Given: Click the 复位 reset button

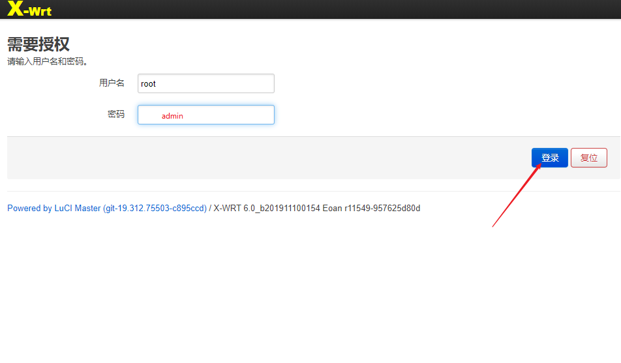Looking at the screenshot, I should pyautogui.click(x=589, y=158).
